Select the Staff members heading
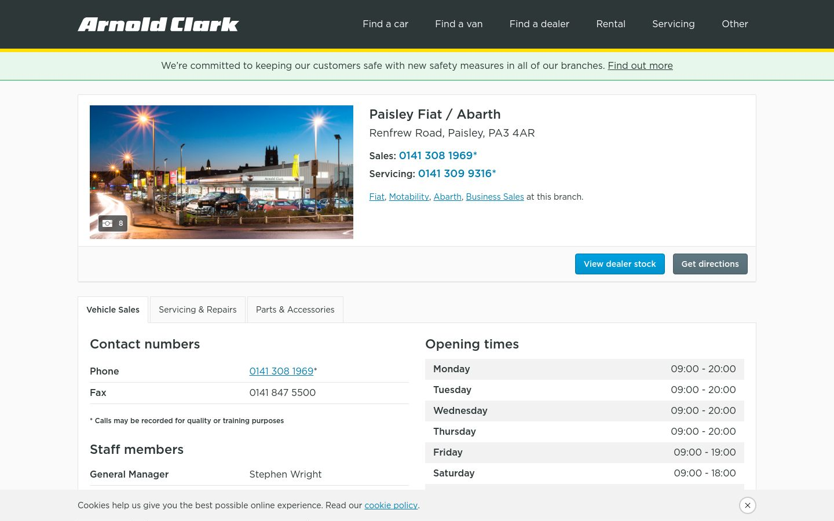 pyautogui.click(x=137, y=449)
